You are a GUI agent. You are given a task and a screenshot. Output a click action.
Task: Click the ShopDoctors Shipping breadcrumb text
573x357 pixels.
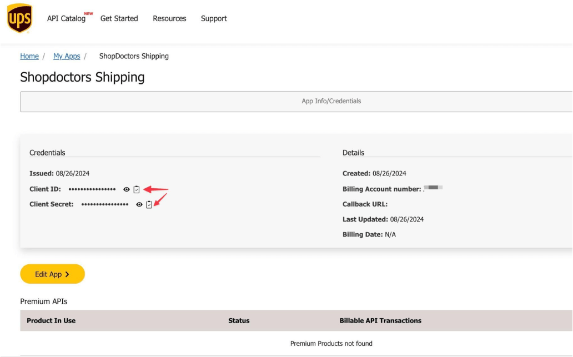click(x=134, y=56)
